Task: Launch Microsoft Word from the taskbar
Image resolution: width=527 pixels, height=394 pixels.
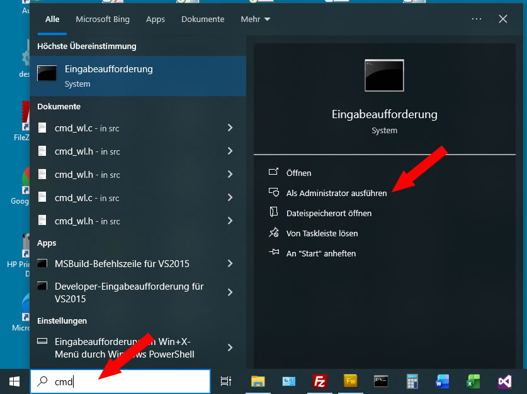Action: (x=441, y=381)
